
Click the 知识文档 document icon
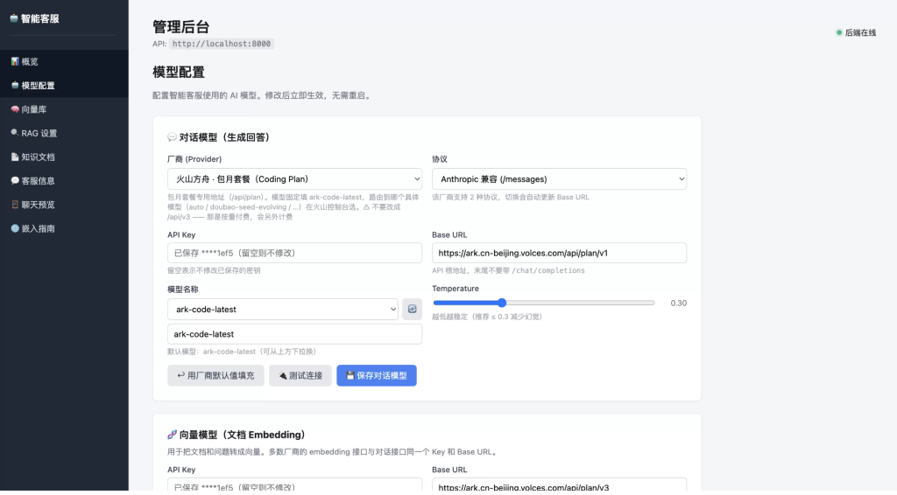tap(15, 157)
